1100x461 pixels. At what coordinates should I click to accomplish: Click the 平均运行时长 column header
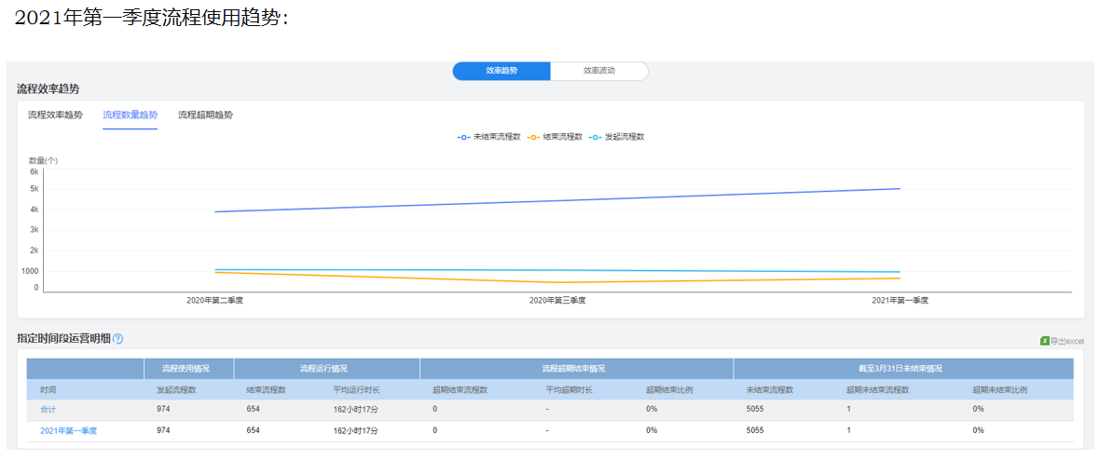click(x=357, y=389)
